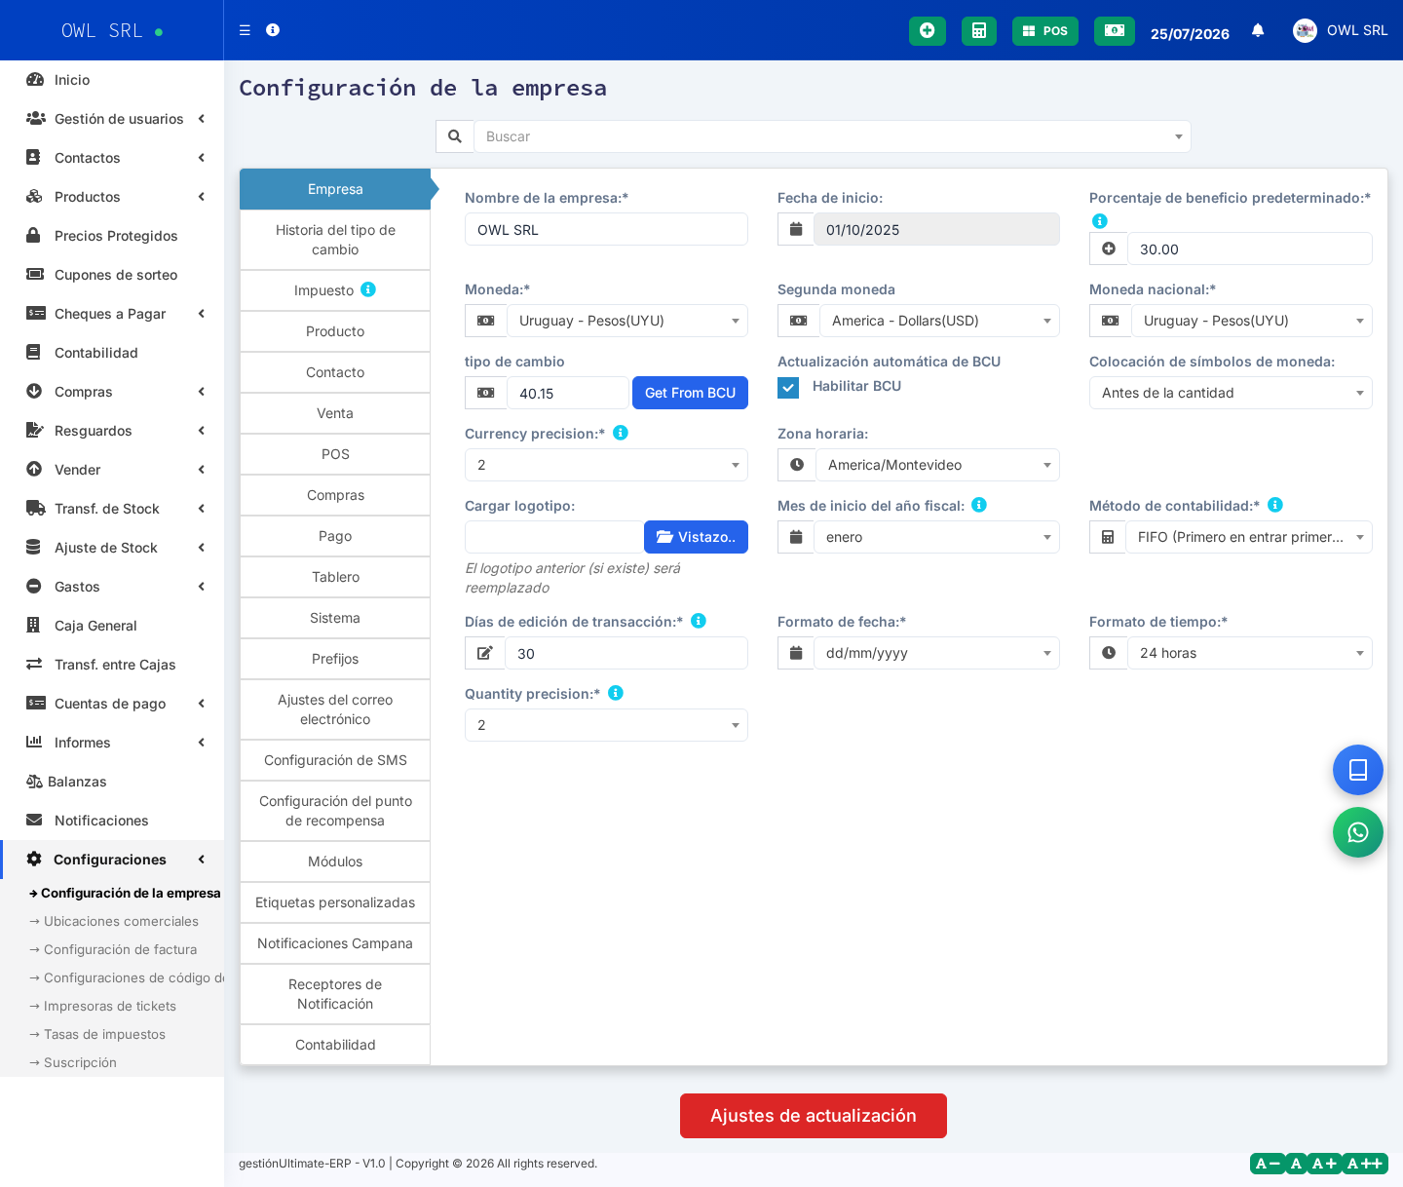This screenshot has width=1403, height=1187.
Task: Switch to the Módulos settings tab
Action: pyautogui.click(x=335, y=862)
